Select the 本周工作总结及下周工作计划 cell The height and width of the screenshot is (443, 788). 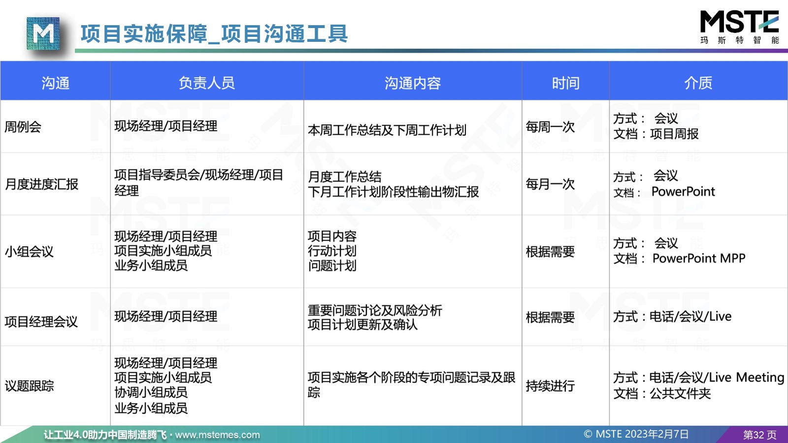(x=387, y=130)
